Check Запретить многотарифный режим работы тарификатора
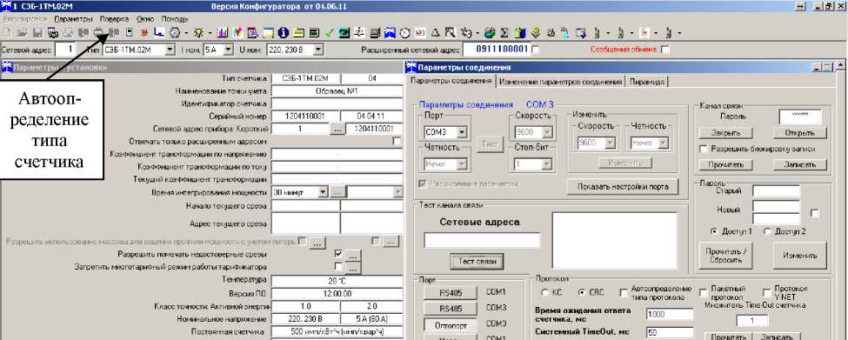 338,266
